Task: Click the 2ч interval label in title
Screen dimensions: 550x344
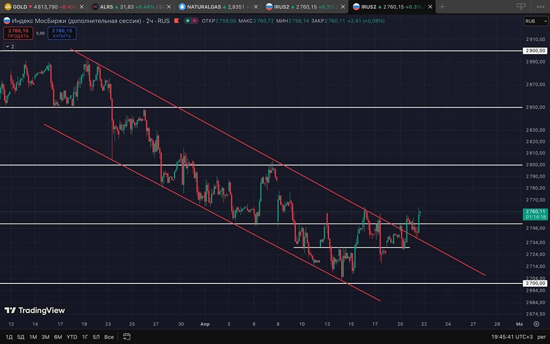Action: (x=150, y=21)
